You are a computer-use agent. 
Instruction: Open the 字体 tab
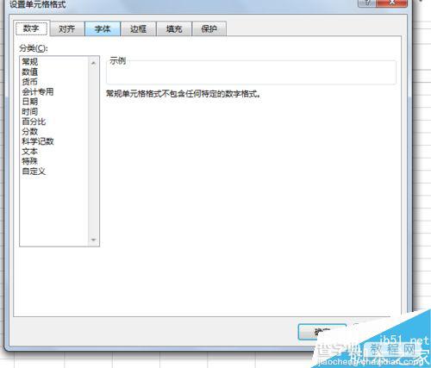click(x=103, y=29)
